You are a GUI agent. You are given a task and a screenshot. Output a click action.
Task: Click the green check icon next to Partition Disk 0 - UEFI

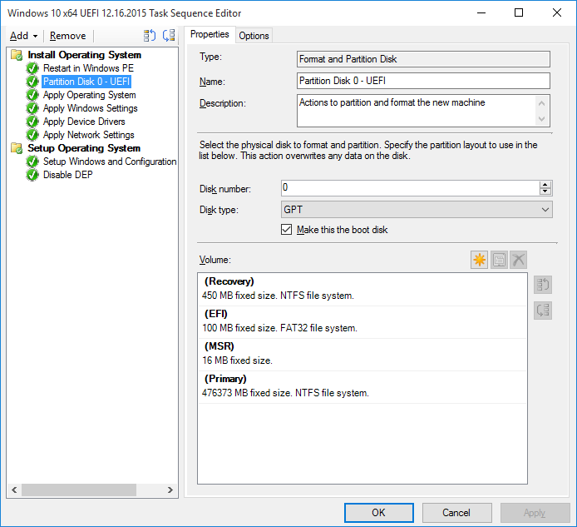(x=32, y=82)
